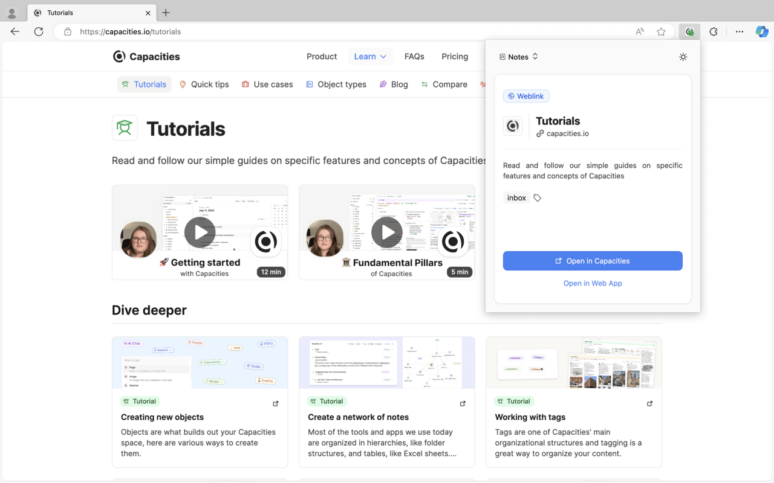Open the Working with tags card thumbnail
This screenshot has height=483, width=774.
(574, 363)
